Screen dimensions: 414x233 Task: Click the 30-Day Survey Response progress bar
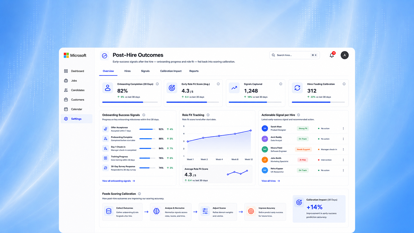pyautogui.click(x=147, y=168)
